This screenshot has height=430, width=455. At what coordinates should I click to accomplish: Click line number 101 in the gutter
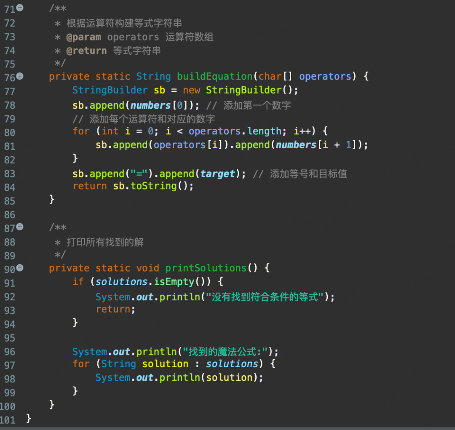pyautogui.click(x=8, y=420)
